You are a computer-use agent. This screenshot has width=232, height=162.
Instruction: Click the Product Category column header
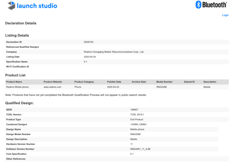coord(84,82)
